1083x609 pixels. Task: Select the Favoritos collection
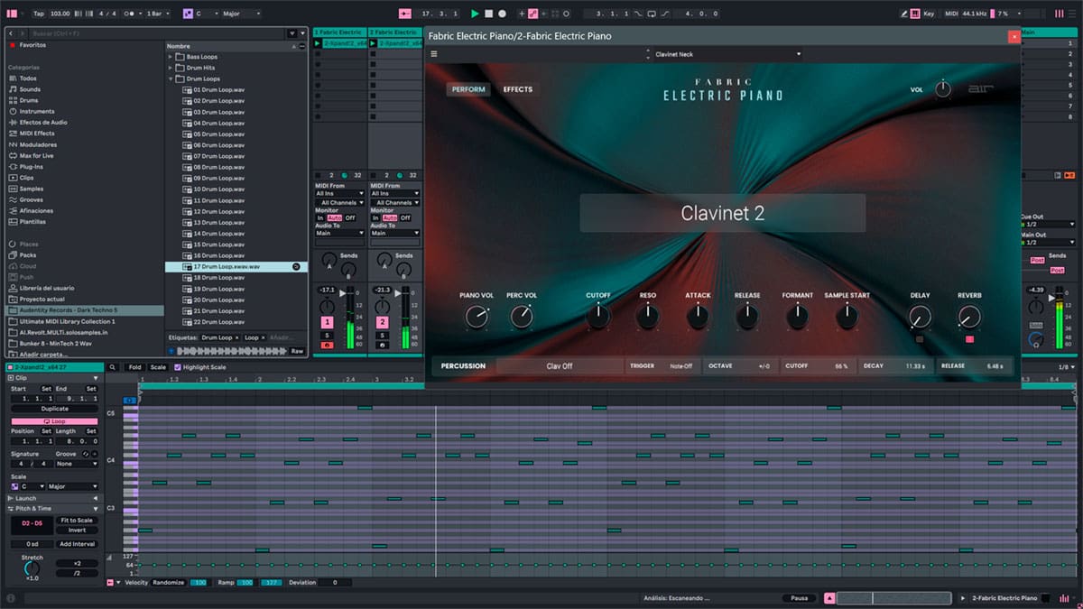[32, 44]
